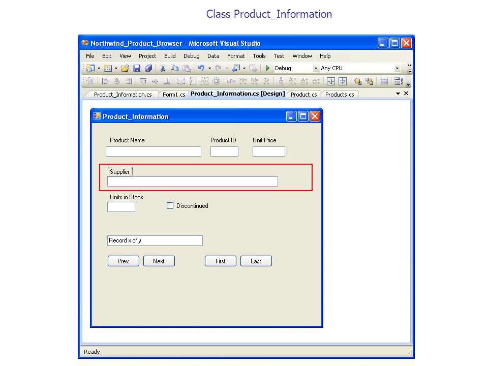Click the Center Horizontally layout icon
The image size is (488, 366).
pos(331,81)
